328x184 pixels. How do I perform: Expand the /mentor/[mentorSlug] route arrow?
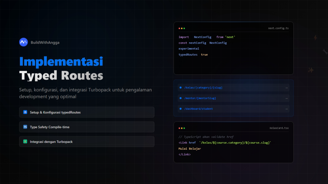click(x=286, y=98)
